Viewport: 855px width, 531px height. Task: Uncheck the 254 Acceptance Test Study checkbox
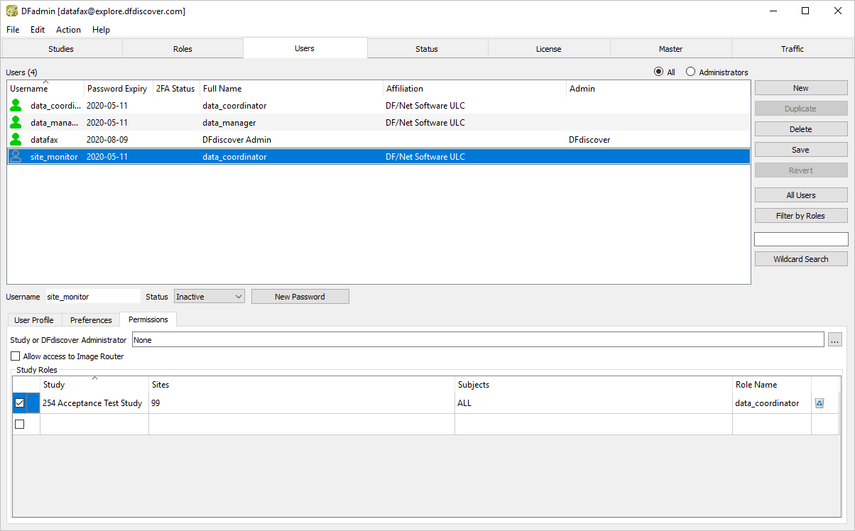click(20, 403)
